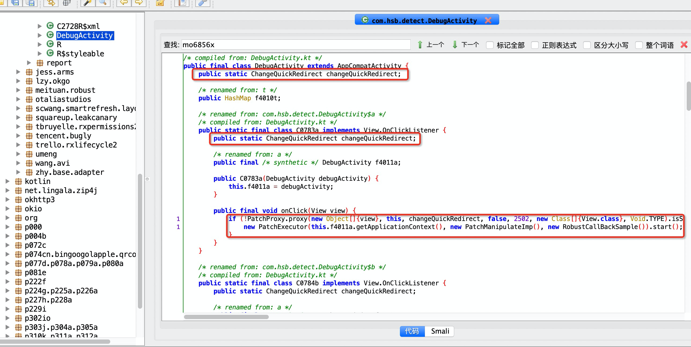Click the yellow Back arrow icon
The height and width of the screenshot is (347, 691).
pyautogui.click(x=124, y=3)
